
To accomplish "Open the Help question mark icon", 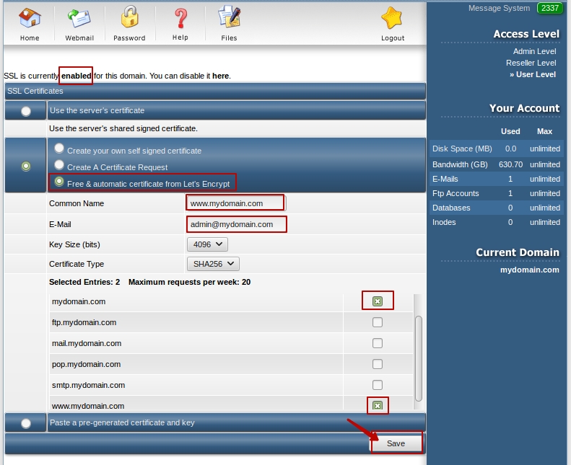I will pyautogui.click(x=180, y=19).
